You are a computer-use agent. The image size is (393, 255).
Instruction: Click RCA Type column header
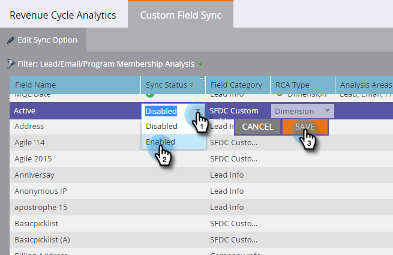coord(302,85)
